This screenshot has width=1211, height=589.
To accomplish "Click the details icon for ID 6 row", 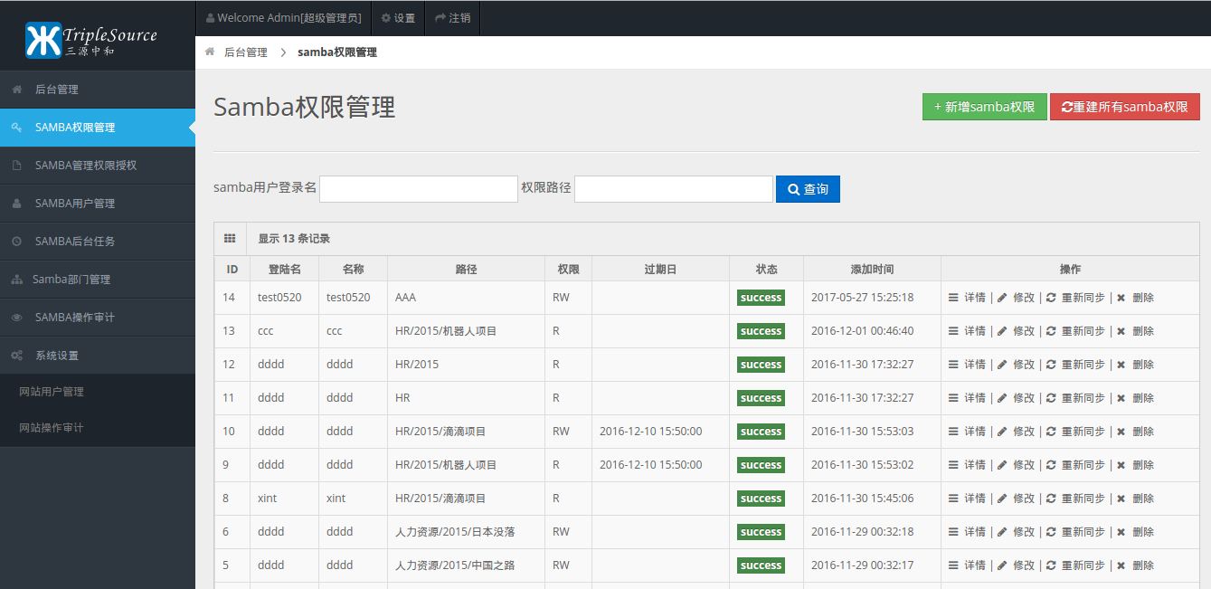I will click(x=953, y=532).
